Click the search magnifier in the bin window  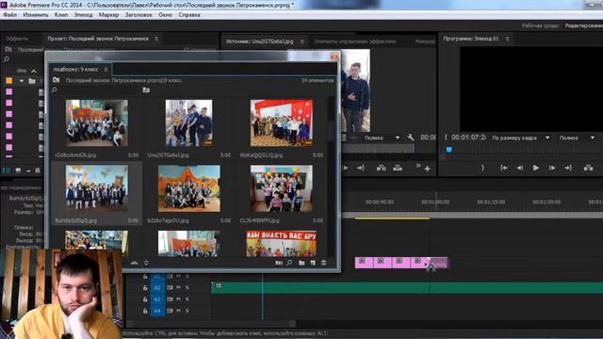coord(55,90)
